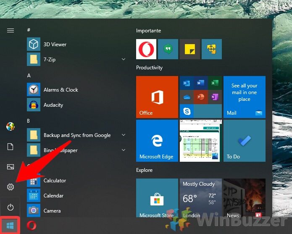Open the 7-Zip folder icon
This screenshot has width=292, height=234.
pos(34,59)
